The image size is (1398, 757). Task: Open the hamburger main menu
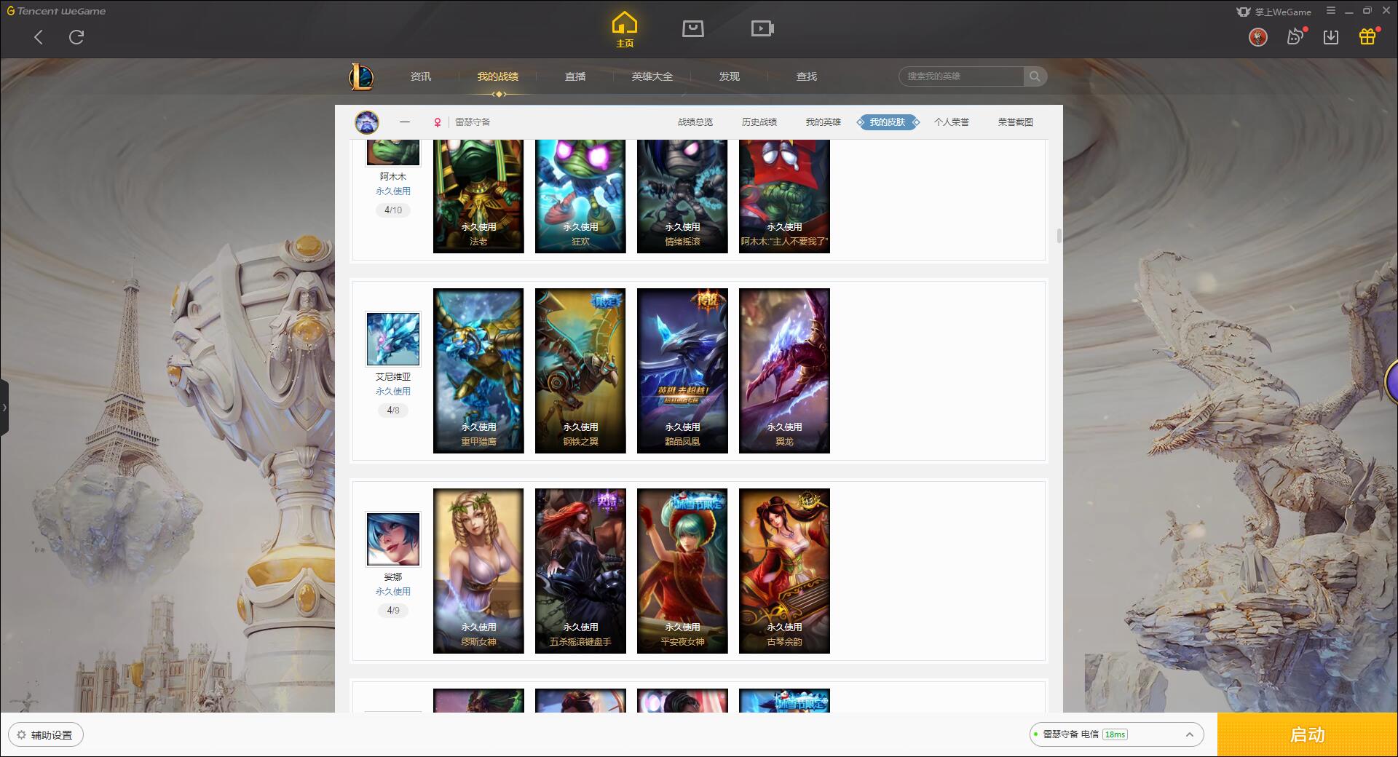(1331, 11)
